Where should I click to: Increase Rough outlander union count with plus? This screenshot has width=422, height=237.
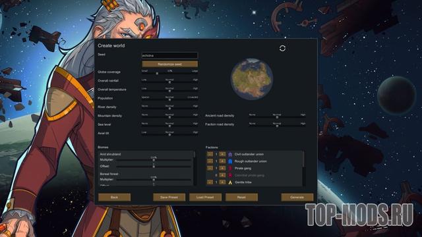(x=222, y=161)
